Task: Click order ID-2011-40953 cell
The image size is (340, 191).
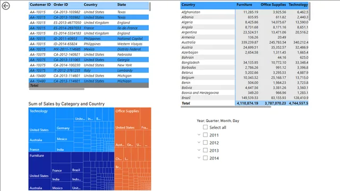Action: pos(65,39)
